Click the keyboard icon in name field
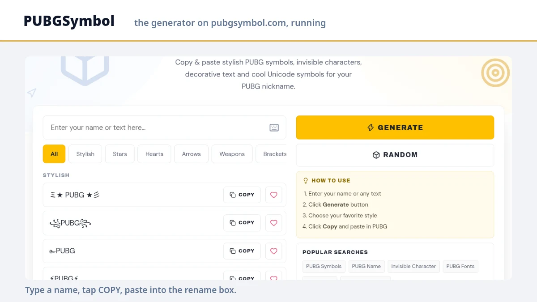The image size is (537, 302). (274, 128)
